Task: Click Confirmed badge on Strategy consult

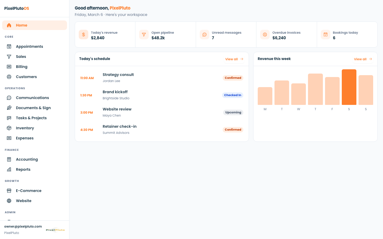Action: [x=233, y=78]
